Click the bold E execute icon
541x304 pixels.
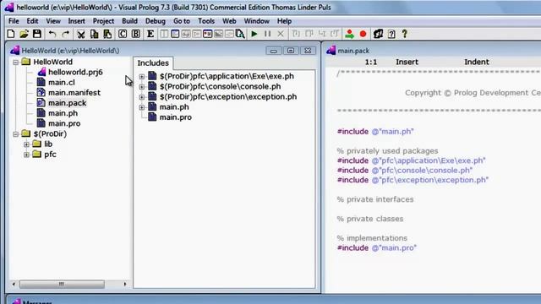150,34
